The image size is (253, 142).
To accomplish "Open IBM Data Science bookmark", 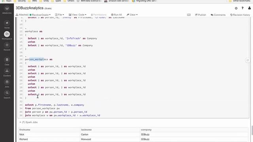I will pyautogui.click(x=89, y=1).
